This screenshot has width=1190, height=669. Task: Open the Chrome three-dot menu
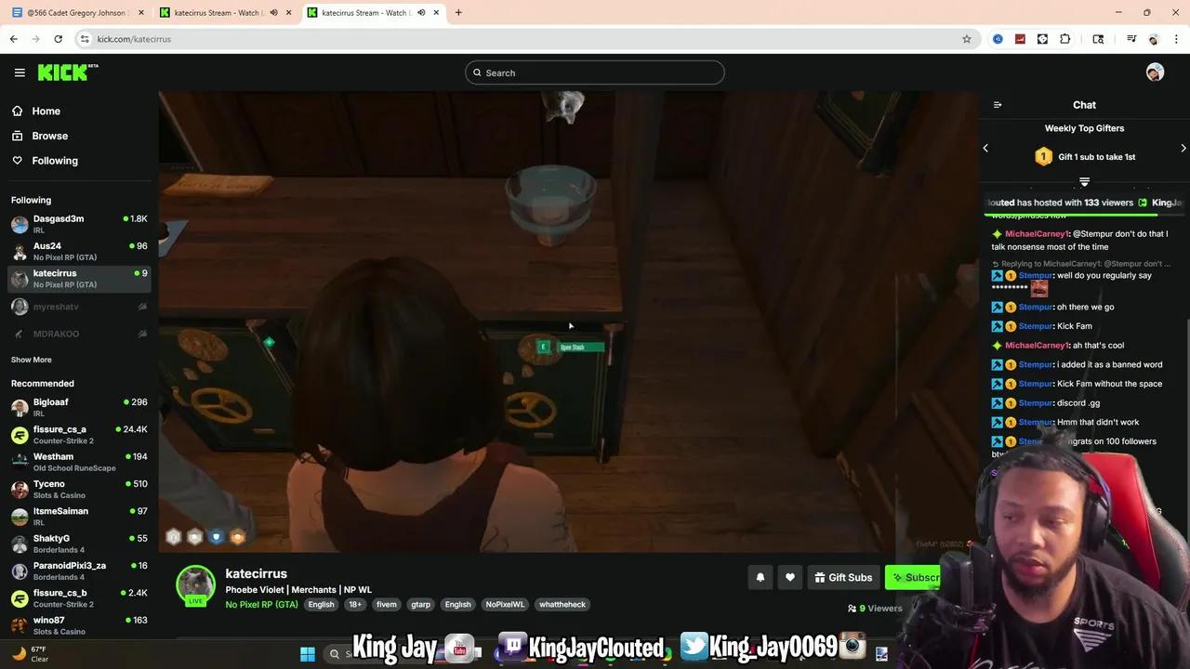pos(1175,39)
